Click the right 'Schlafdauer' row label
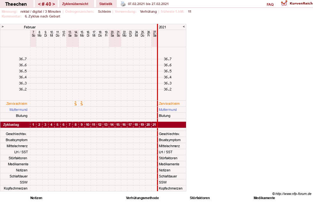The height and width of the screenshot is (223, 313). point(168,176)
